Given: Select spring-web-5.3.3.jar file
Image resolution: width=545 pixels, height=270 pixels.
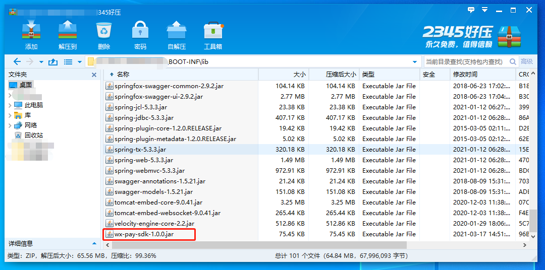Looking at the screenshot, I should click(x=143, y=160).
